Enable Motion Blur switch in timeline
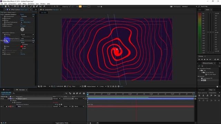Screen dimensions: 221x124 (80, 93)
